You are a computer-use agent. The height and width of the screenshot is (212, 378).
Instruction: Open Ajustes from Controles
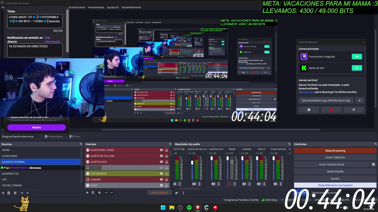click(x=335, y=178)
